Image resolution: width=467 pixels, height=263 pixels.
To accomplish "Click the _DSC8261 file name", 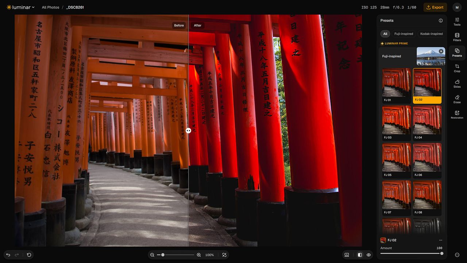I will pyautogui.click(x=75, y=7).
